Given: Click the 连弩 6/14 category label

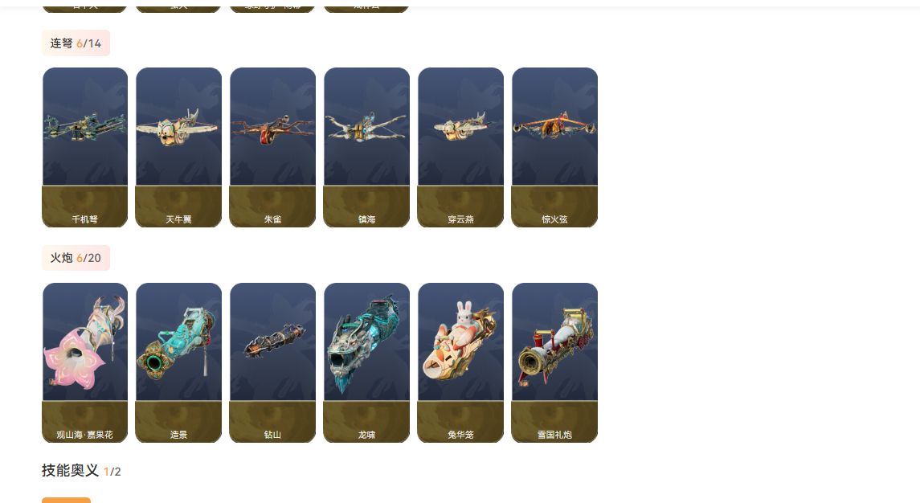Looking at the screenshot, I should click(76, 43).
